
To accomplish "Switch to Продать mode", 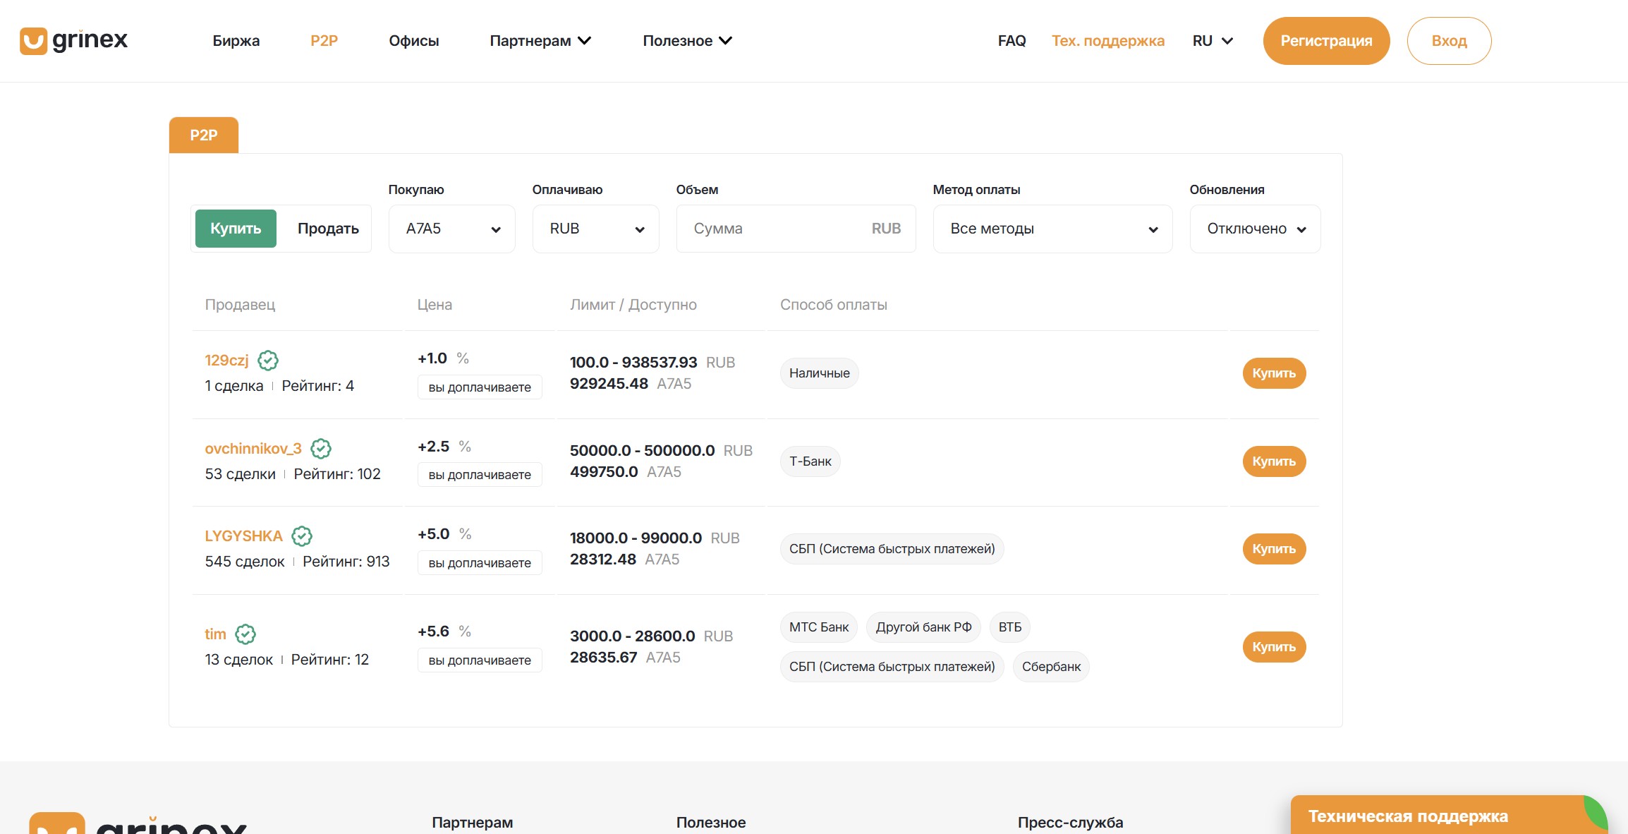I will (x=328, y=229).
